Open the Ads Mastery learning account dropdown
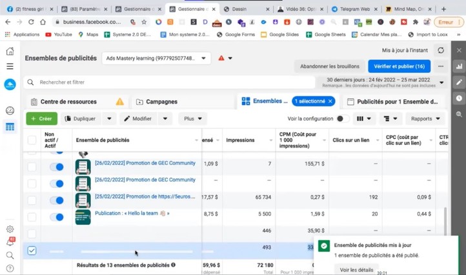 click(157, 59)
